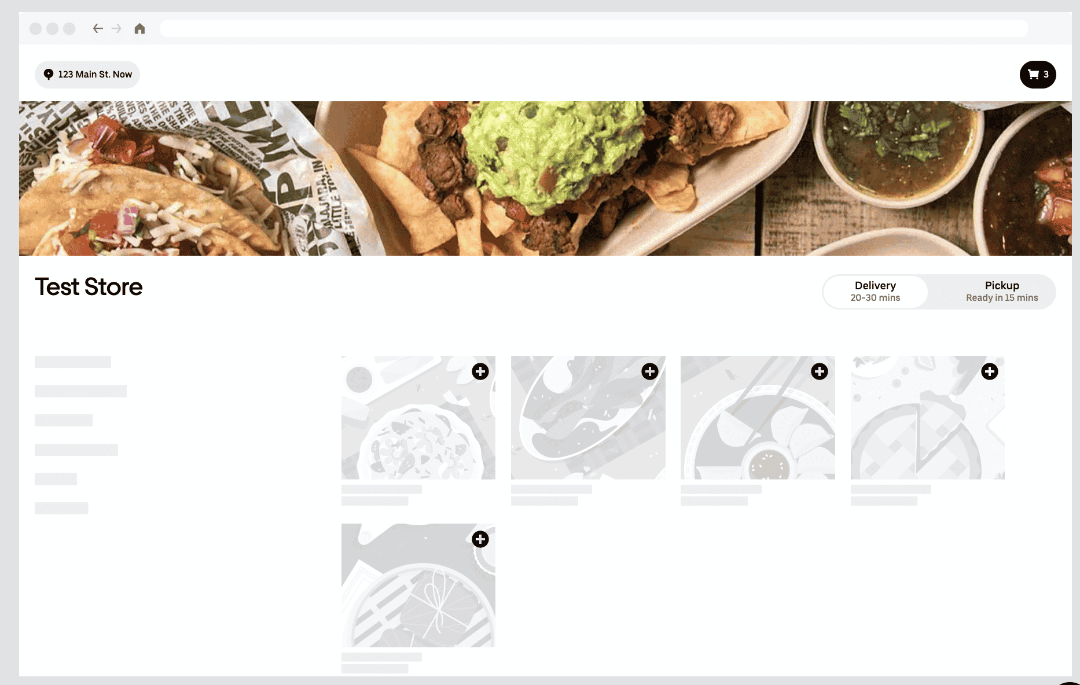Click the browser forward arrow
The height and width of the screenshot is (685, 1080).
116,28
